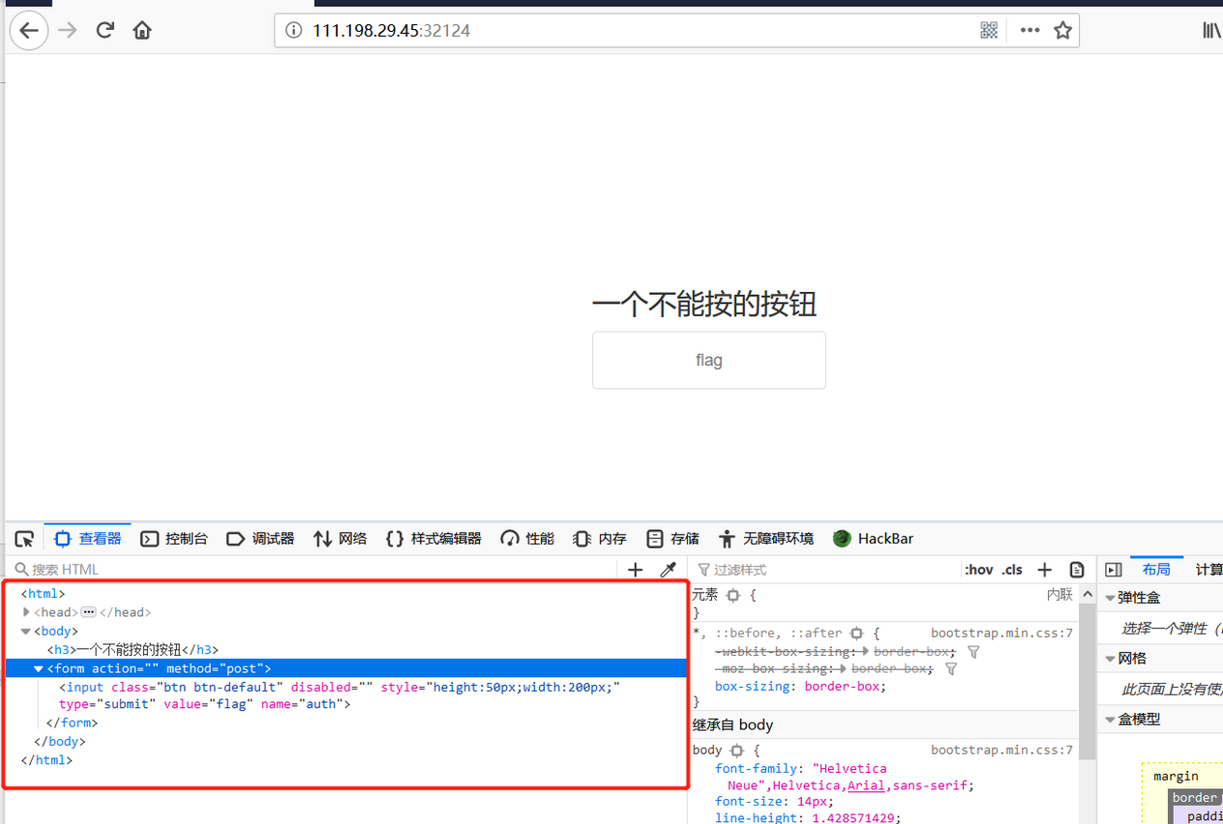This screenshot has height=824, width=1223.
Task: Collapse the body node in the HTML tree
Action: (x=26, y=632)
